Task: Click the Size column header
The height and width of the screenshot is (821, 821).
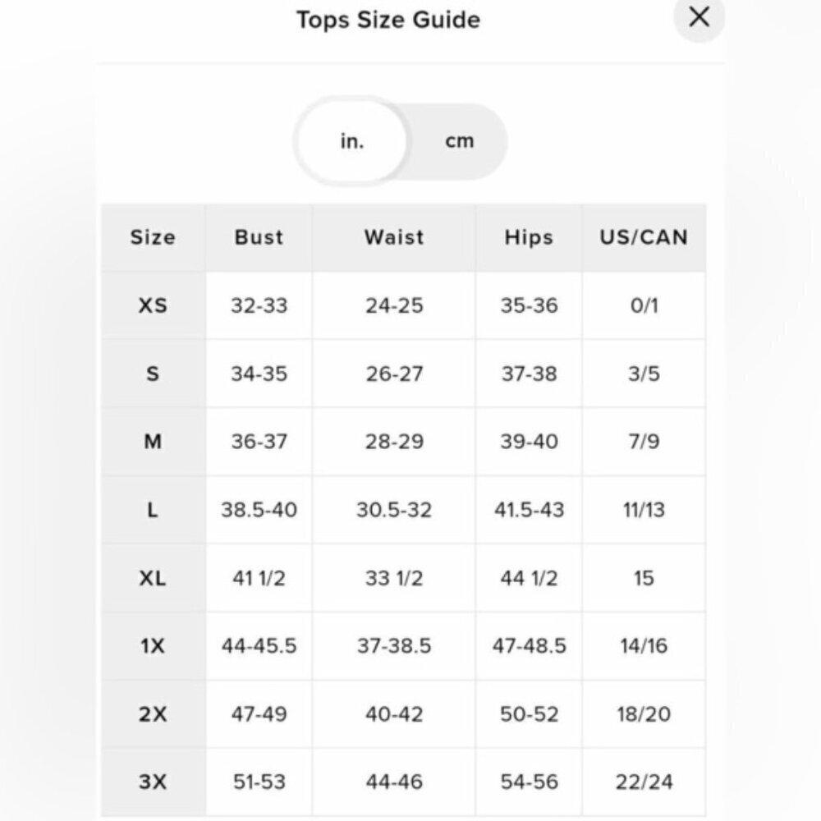Action: (153, 238)
